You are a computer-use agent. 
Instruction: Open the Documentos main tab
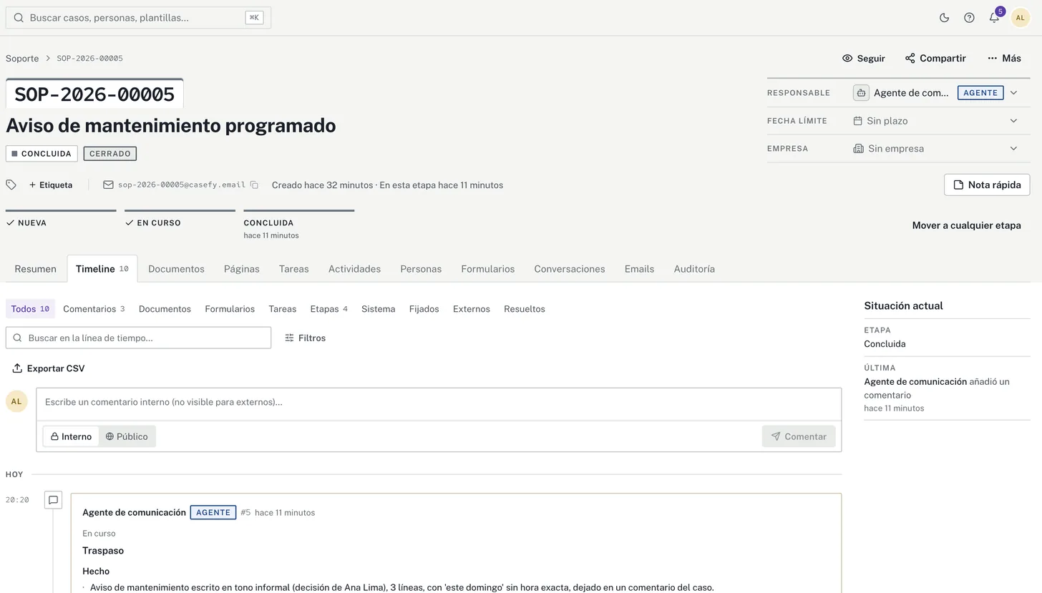tap(176, 269)
